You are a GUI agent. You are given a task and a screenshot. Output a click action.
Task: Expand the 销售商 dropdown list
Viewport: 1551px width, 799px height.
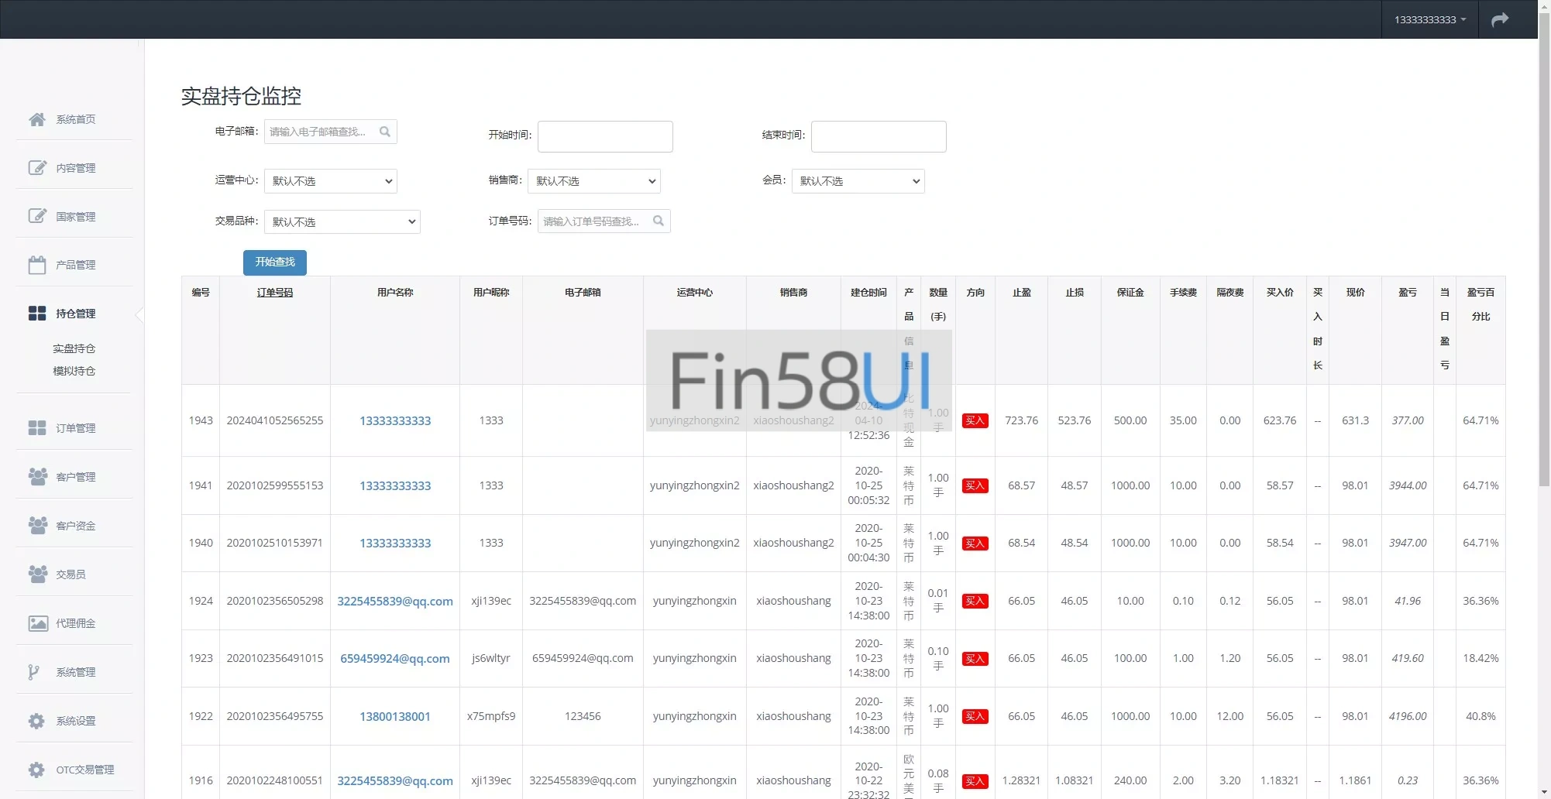[594, 181]
